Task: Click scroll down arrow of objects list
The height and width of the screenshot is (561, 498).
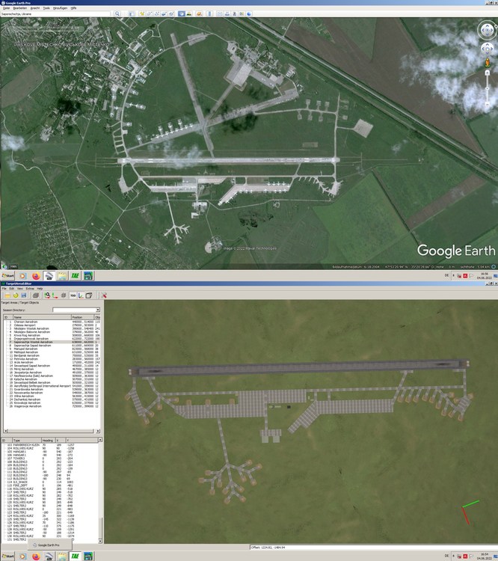Action: tap(99, 541)
